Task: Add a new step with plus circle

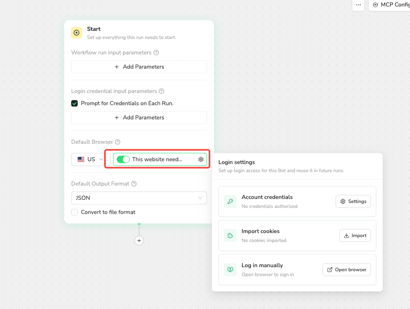Action: pos(139,241)
